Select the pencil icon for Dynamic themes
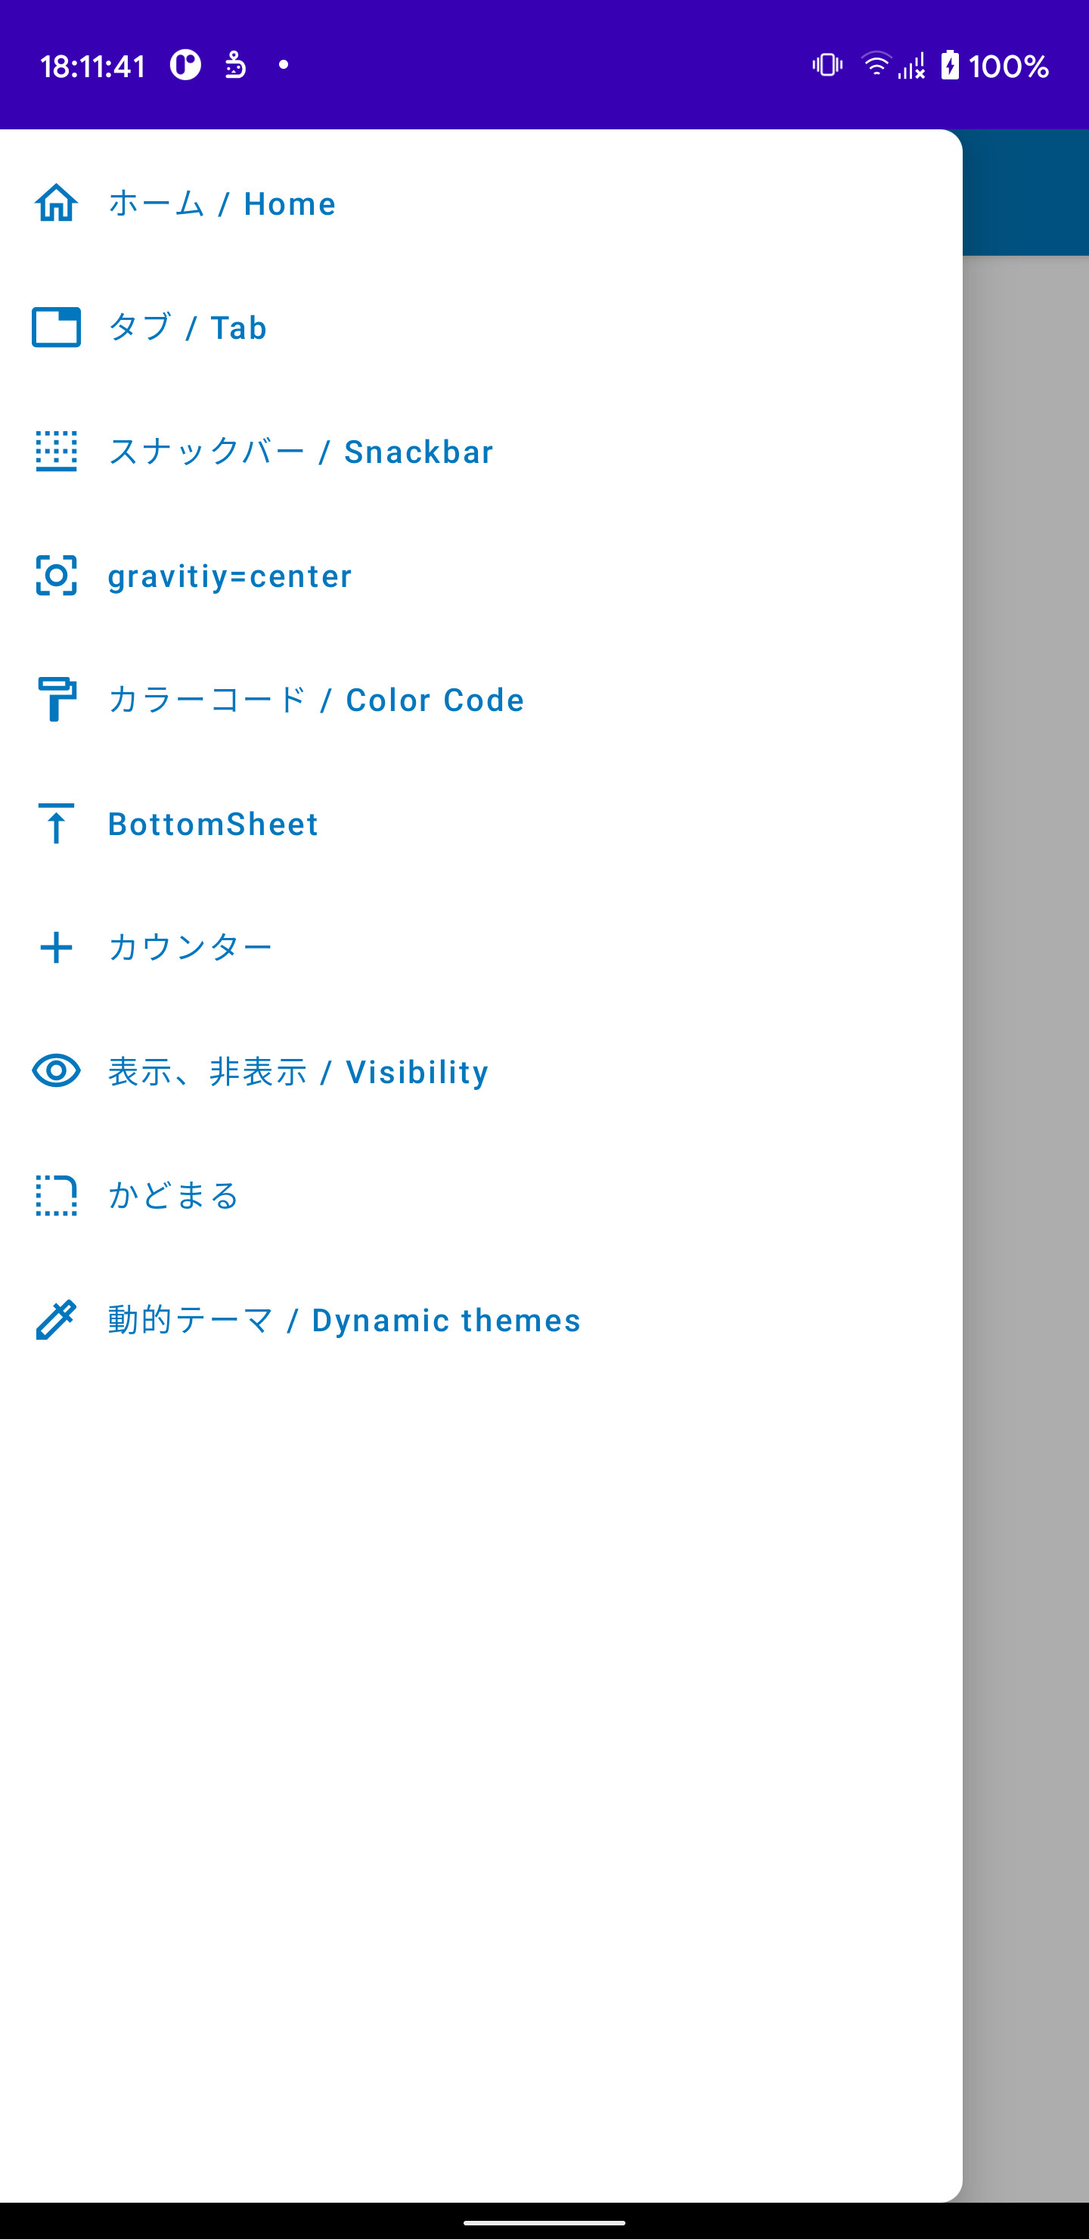 coord(56,1319)
